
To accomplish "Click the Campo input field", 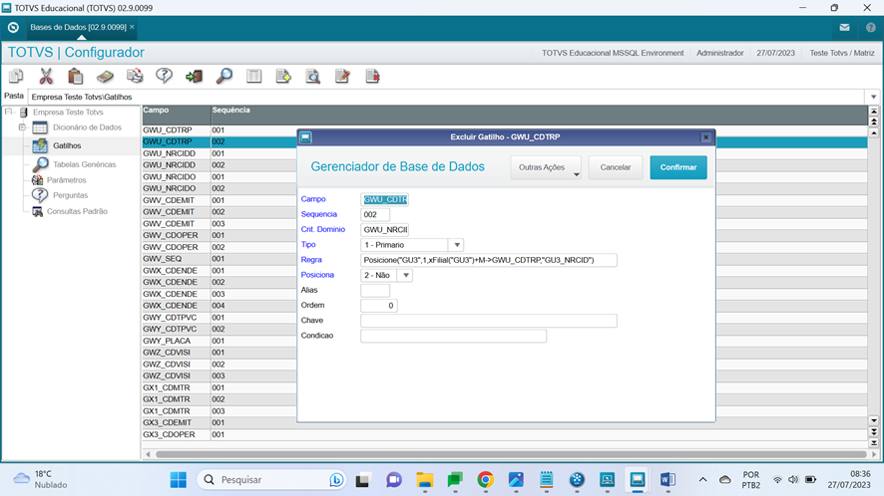I will 384,199.
